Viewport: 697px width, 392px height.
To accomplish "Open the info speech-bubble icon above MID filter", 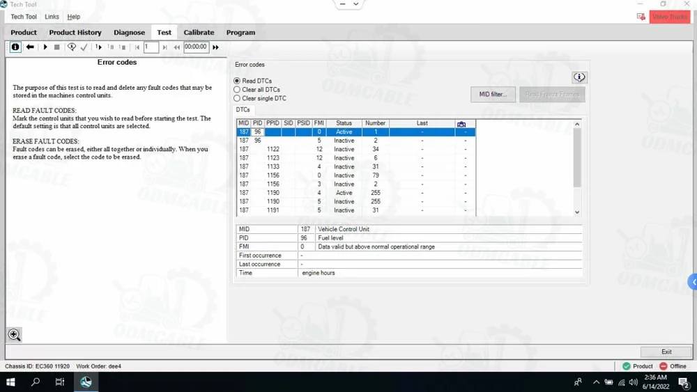I will tap(579, 77).
